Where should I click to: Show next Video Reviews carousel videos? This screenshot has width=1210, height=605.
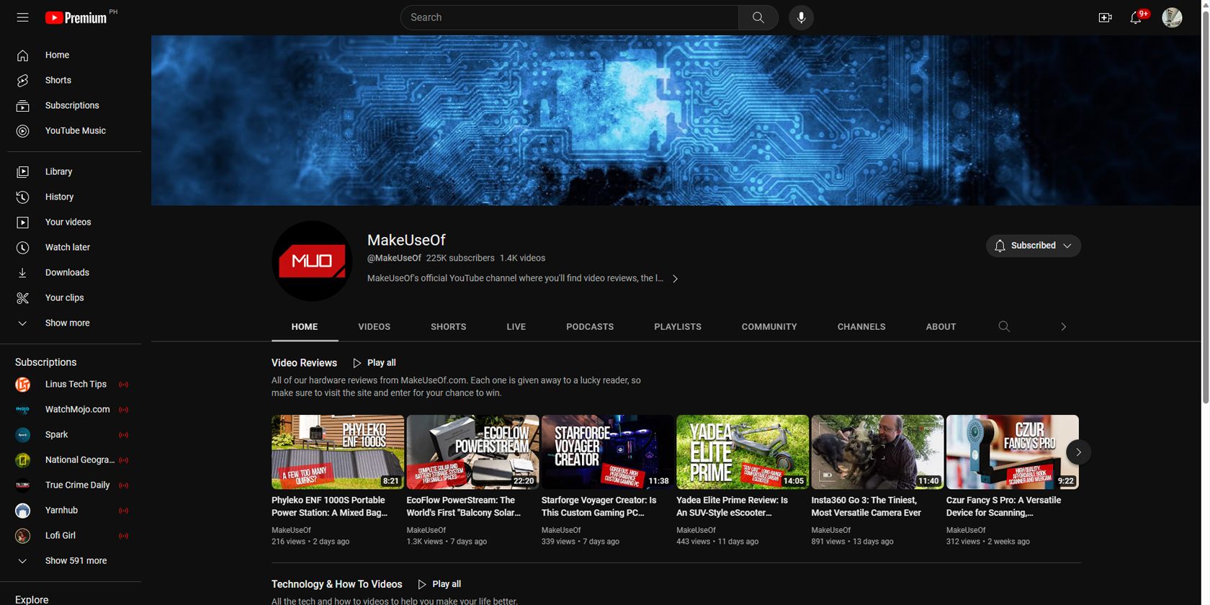1078,452
